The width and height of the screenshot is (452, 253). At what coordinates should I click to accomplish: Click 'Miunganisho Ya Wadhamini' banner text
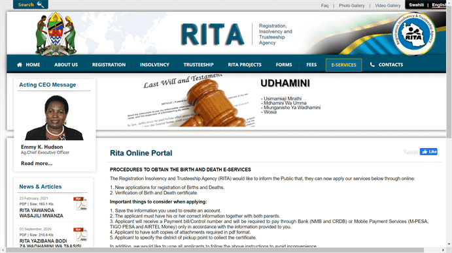point(290,108)
